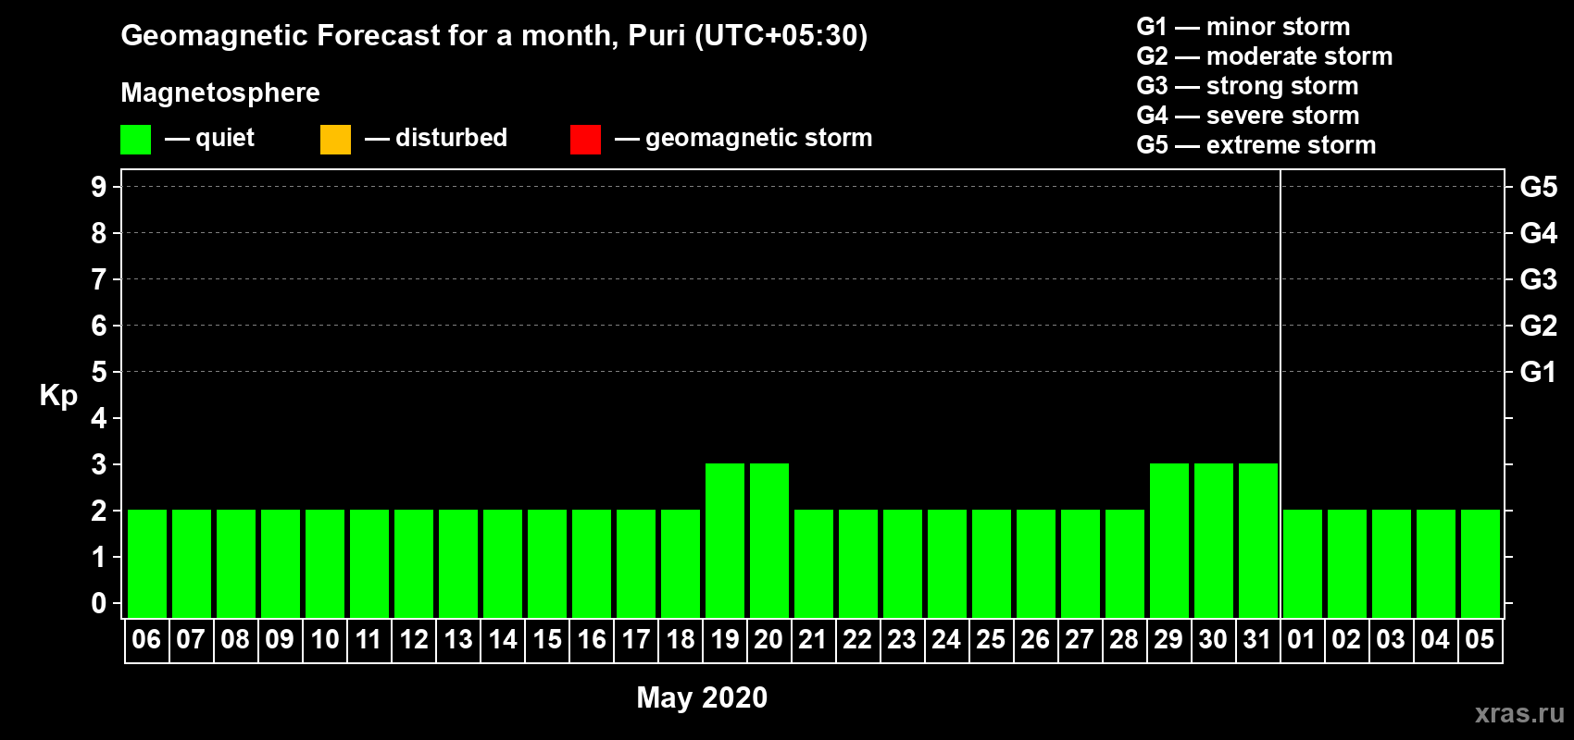Click the G5 label on right axis

tap(1539, 187)
